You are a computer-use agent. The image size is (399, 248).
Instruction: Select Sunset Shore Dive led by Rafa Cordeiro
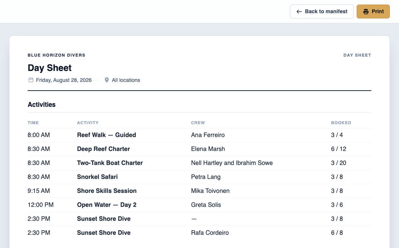(x=104, y=233)
